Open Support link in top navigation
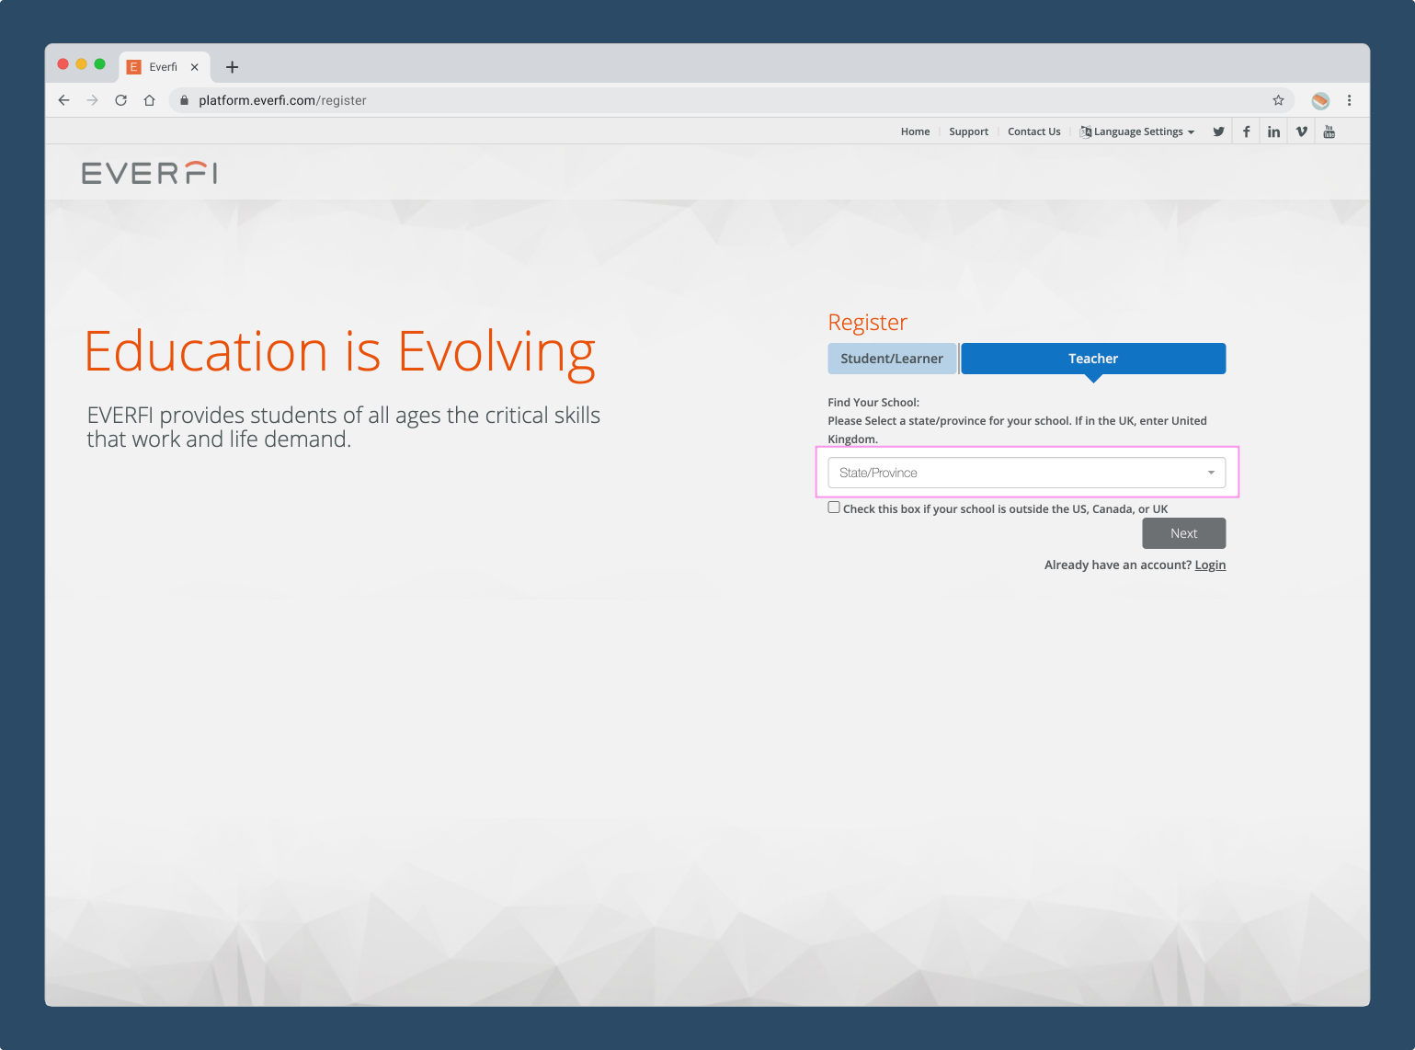This screenshot has width=1415, height=1050. 968,131
